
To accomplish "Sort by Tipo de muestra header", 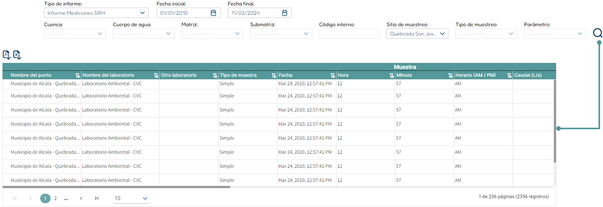I will tap(238, 75).
